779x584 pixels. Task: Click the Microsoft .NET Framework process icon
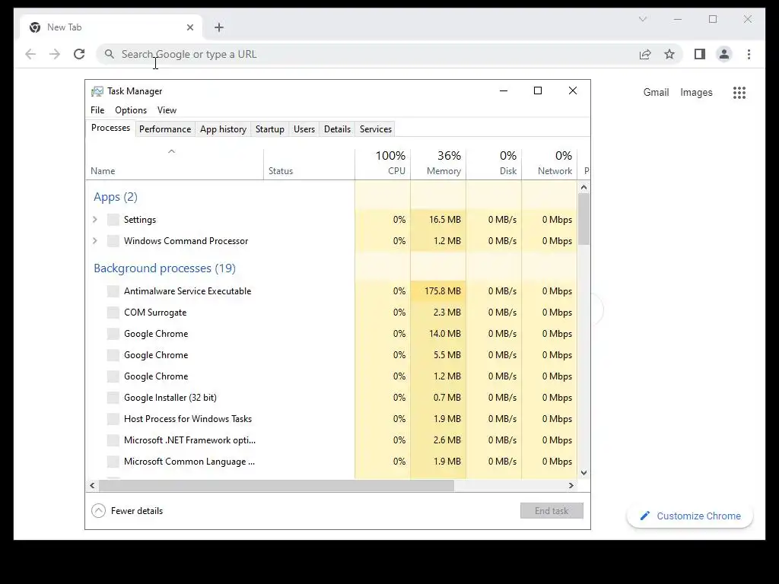[x=113, y=440]
